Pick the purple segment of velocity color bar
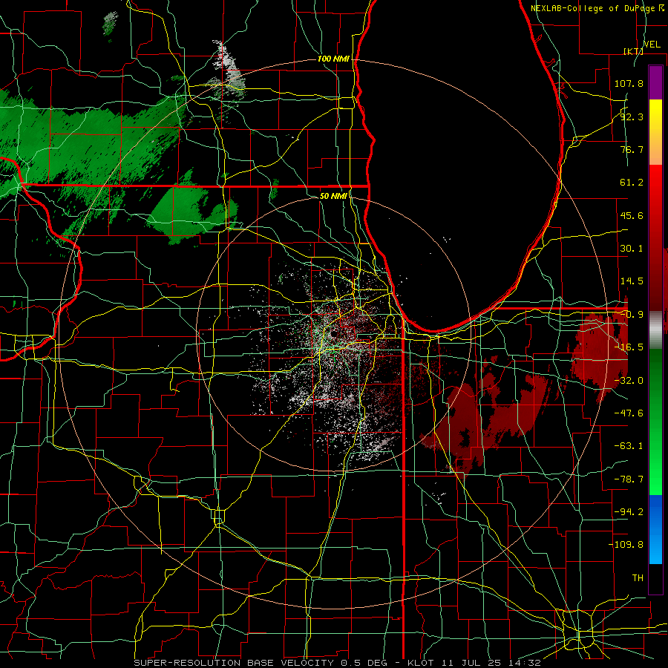The height and width of the screenshot is (668, 668). coord(655,82)
